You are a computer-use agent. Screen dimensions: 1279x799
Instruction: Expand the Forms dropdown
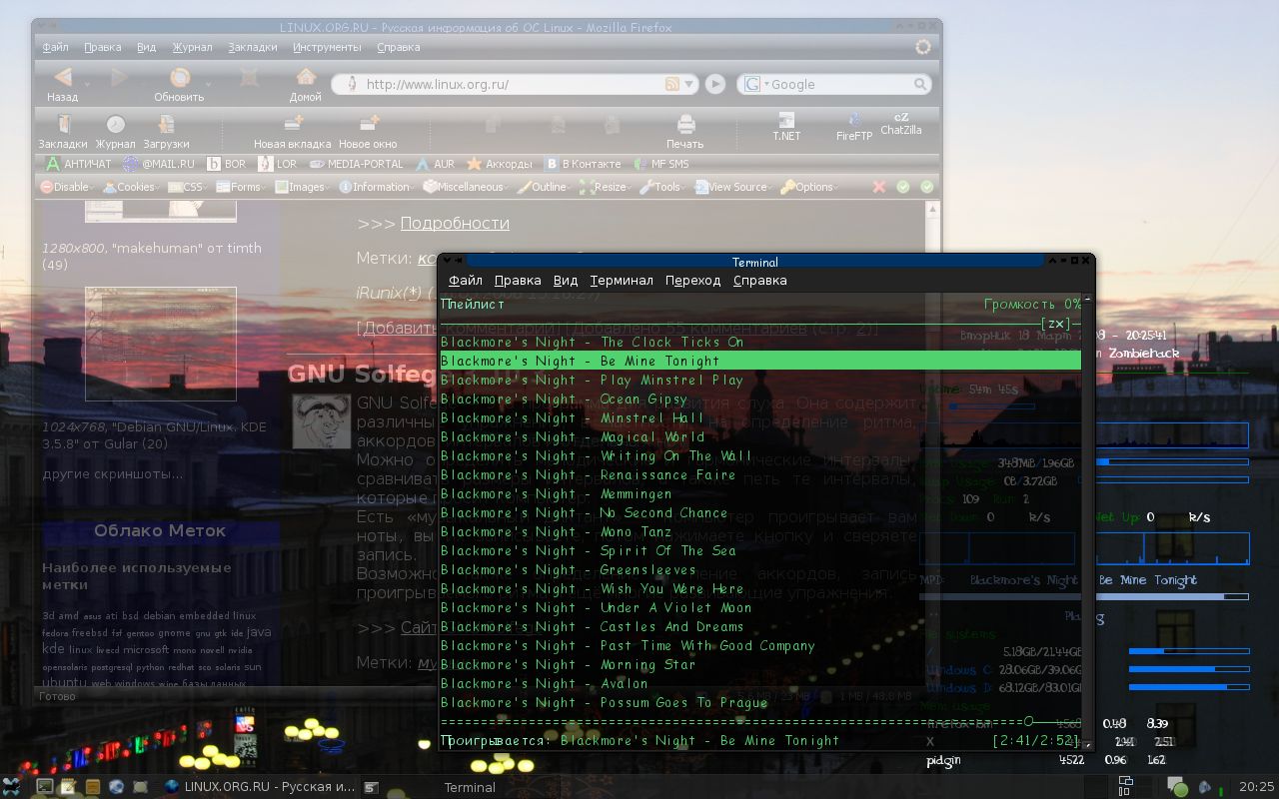point(241,187)
